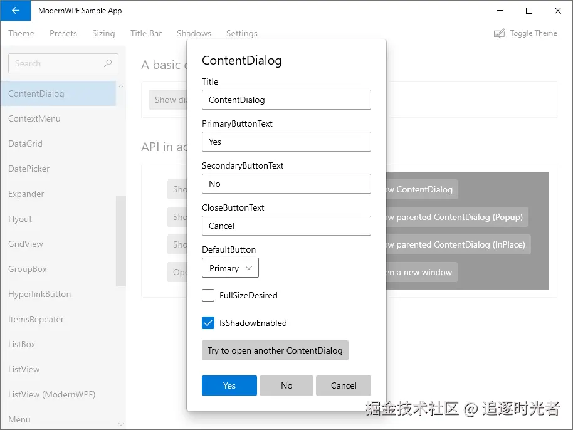Select ListView in sidebar list
This screenshot has width=573, height=430.
(58, 369)
